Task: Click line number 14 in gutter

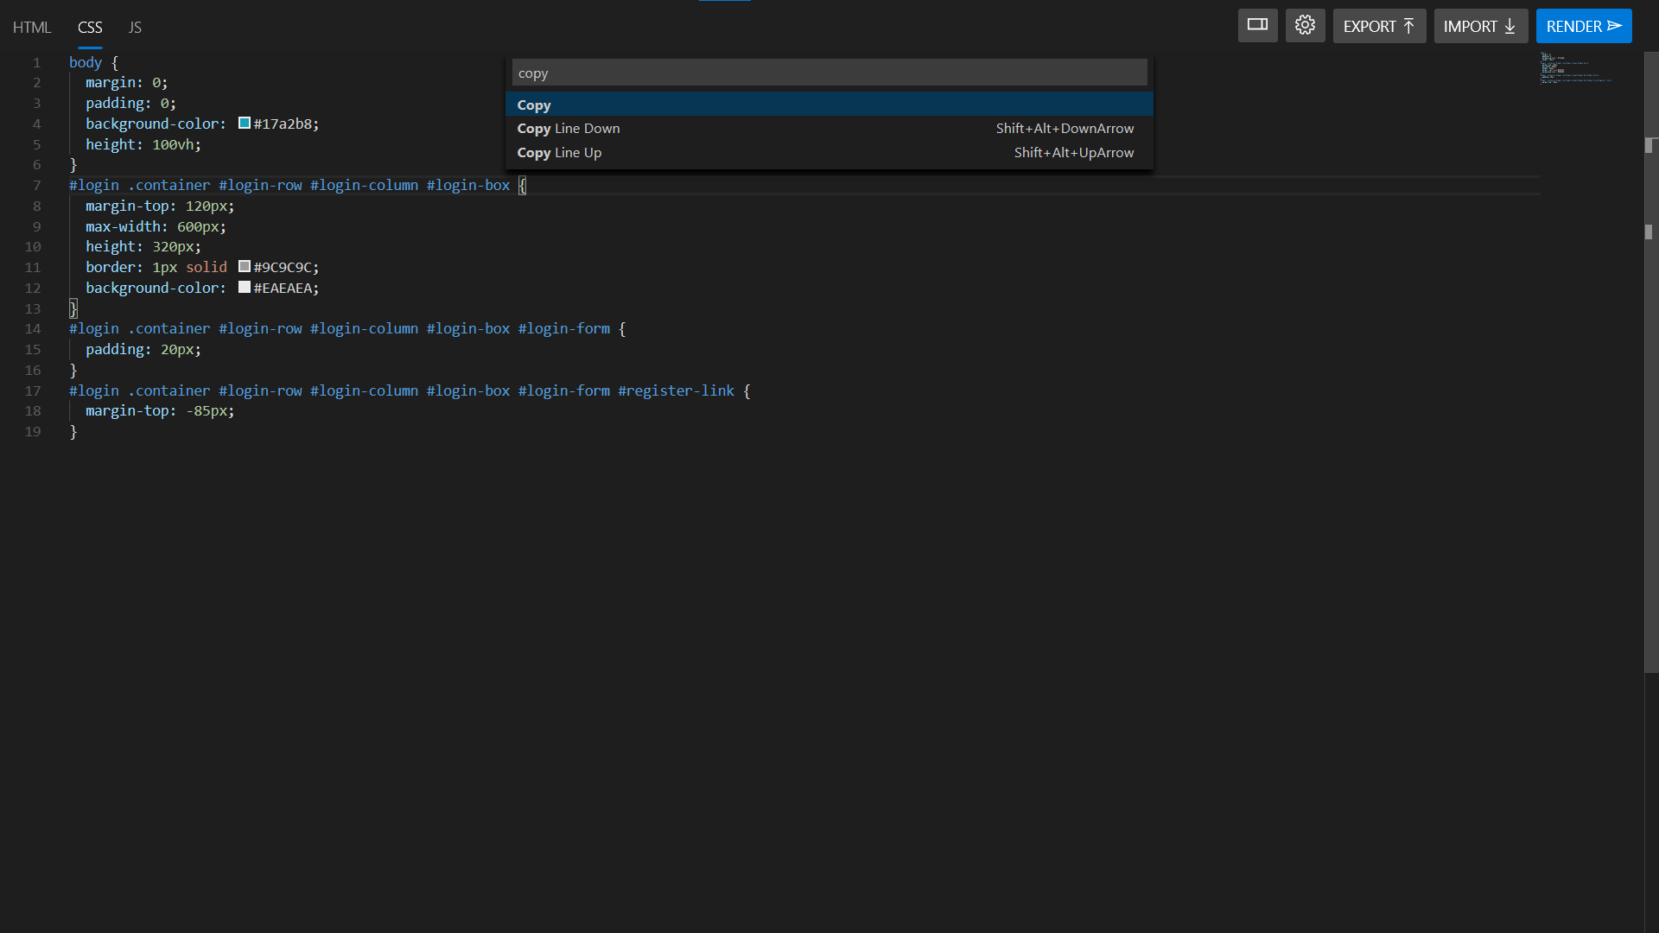Action: click(x=33, y=329)
